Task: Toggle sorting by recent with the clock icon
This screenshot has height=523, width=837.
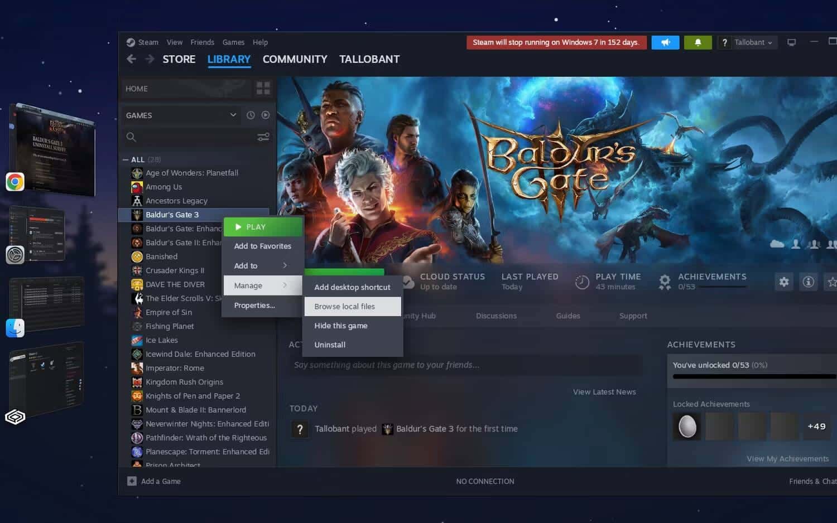Action: (250, 115)
